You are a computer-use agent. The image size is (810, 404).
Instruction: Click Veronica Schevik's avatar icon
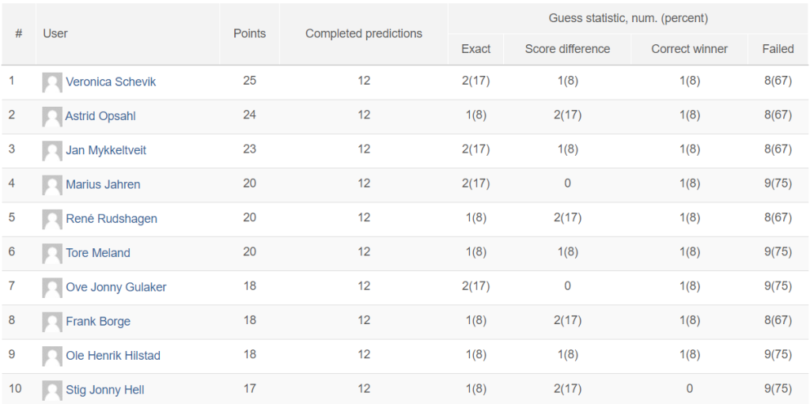pyautogui.click(x=52, y=83)
